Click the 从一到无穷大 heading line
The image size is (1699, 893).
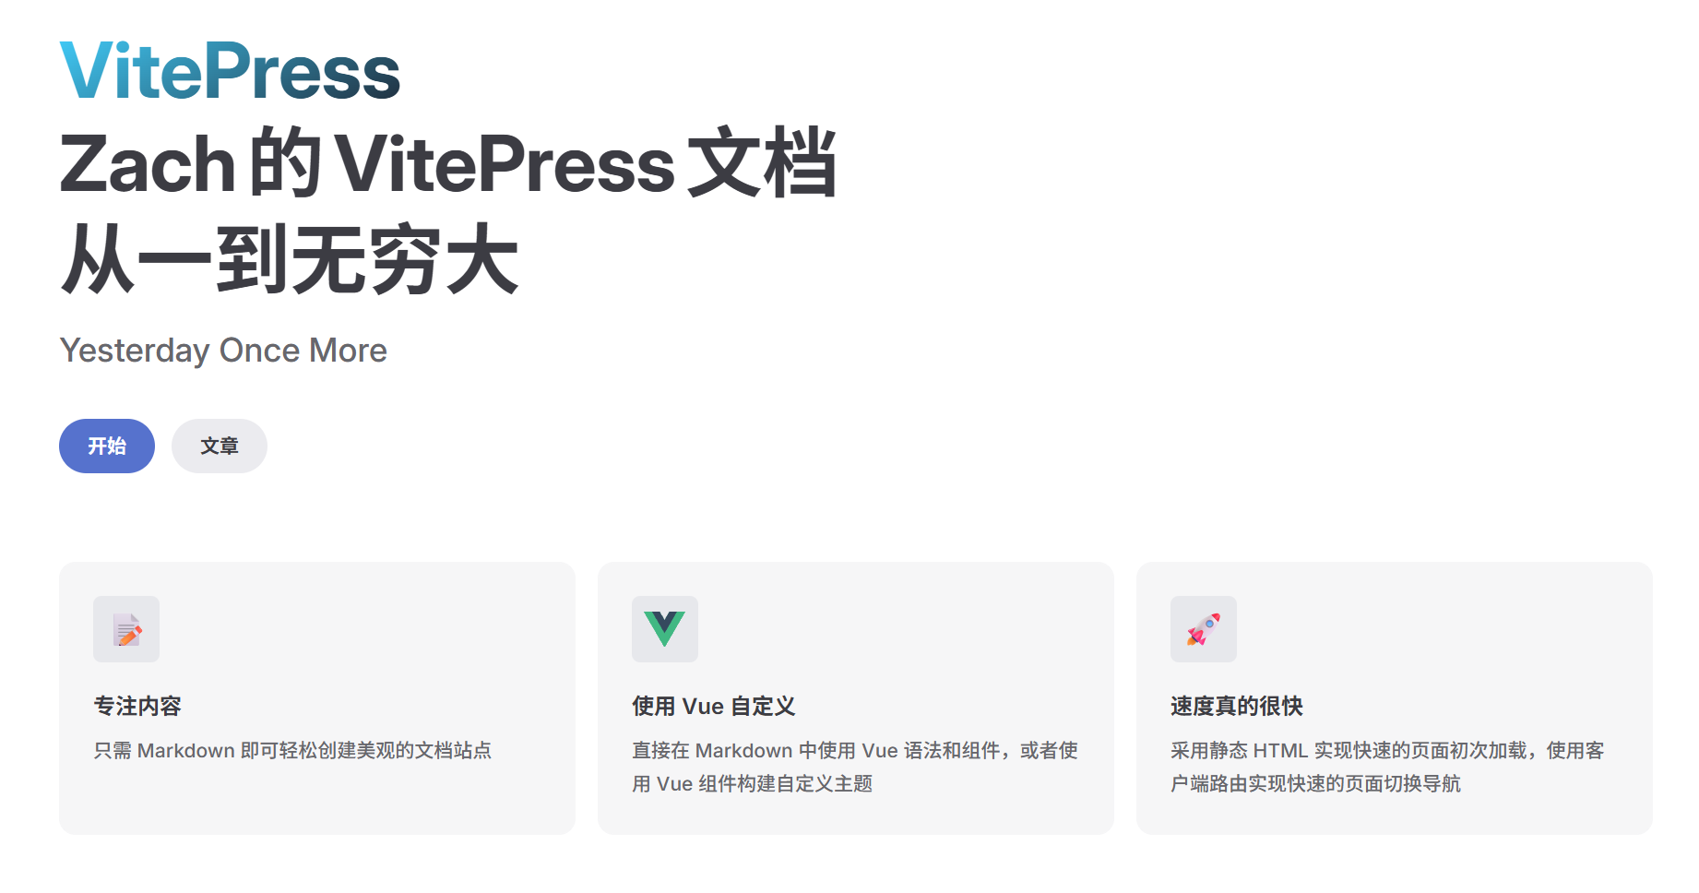tap(290, 259)
